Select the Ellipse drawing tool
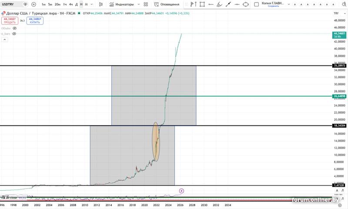This screenshot has width=348, height=209. tap(246, 4)
